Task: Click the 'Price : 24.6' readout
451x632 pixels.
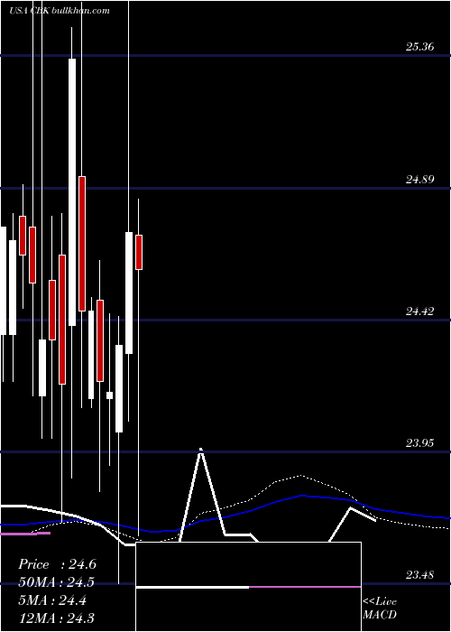Action: (57, 564)
